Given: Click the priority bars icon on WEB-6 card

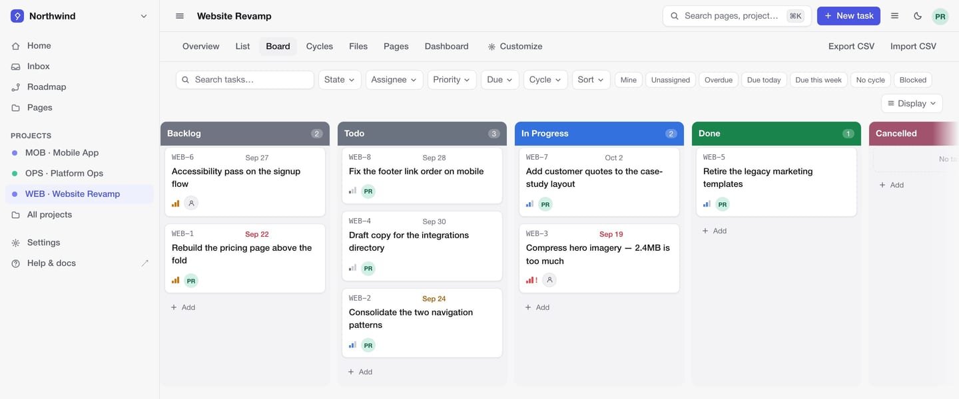Looking at the screenshot, I should (176, 203).
